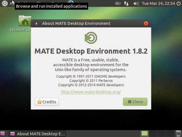Screen dimensions: 182x137
Task: Open the MATE main menu logo icon
Action: [5, 3]
